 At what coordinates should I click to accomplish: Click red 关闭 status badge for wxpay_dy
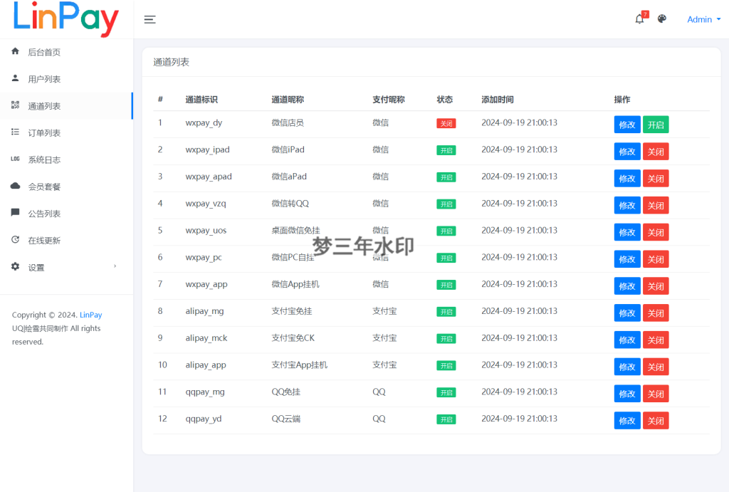(446, 123)
